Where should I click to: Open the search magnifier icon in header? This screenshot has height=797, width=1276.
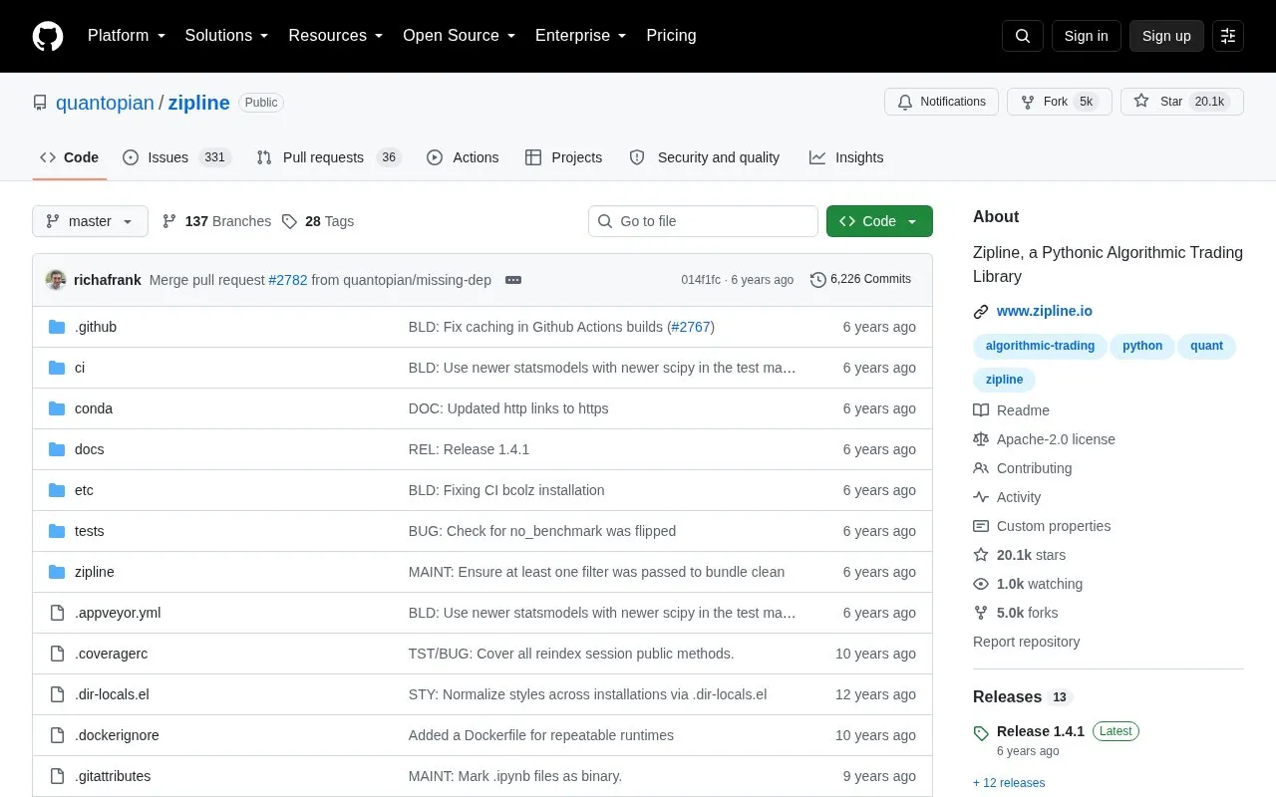(x=1023, y=36)
